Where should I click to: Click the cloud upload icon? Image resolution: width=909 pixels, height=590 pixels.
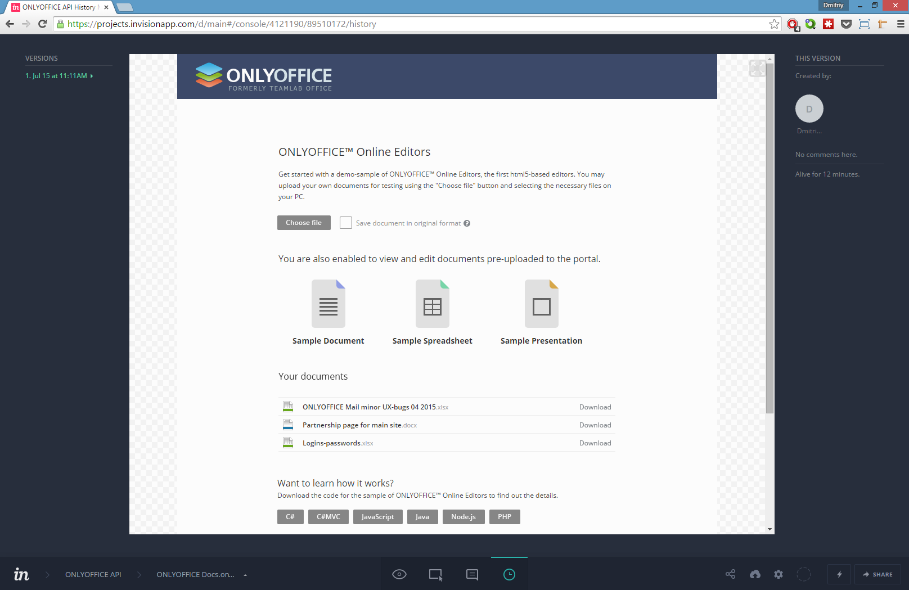pos(755,574)
